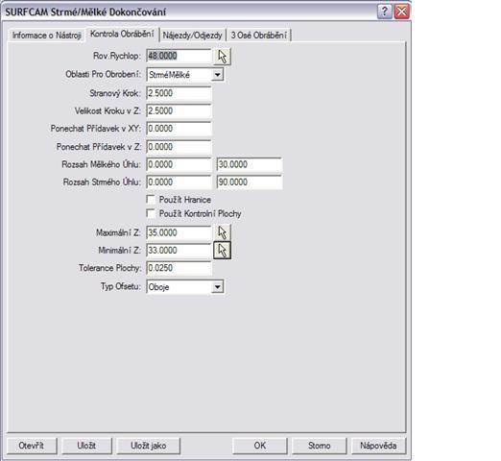Focus the Maximální Z input field

[x=179, y=232]
